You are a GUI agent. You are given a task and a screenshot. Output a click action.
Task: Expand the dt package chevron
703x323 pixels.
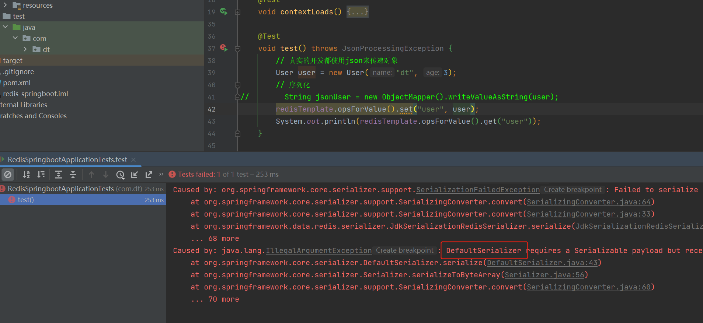(x=25, y=49)
